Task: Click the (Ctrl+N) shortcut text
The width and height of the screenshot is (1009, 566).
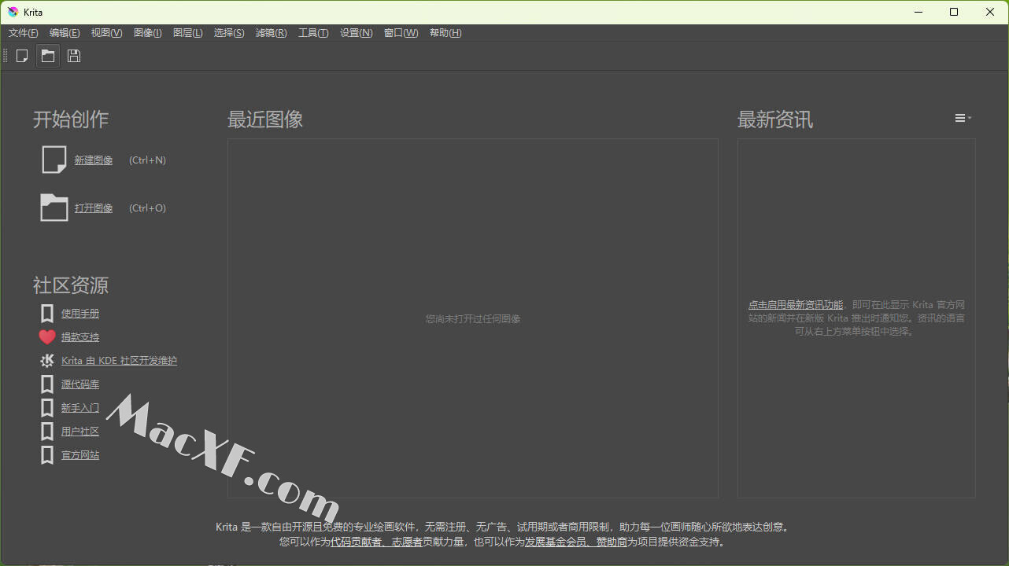Action: 148,160
